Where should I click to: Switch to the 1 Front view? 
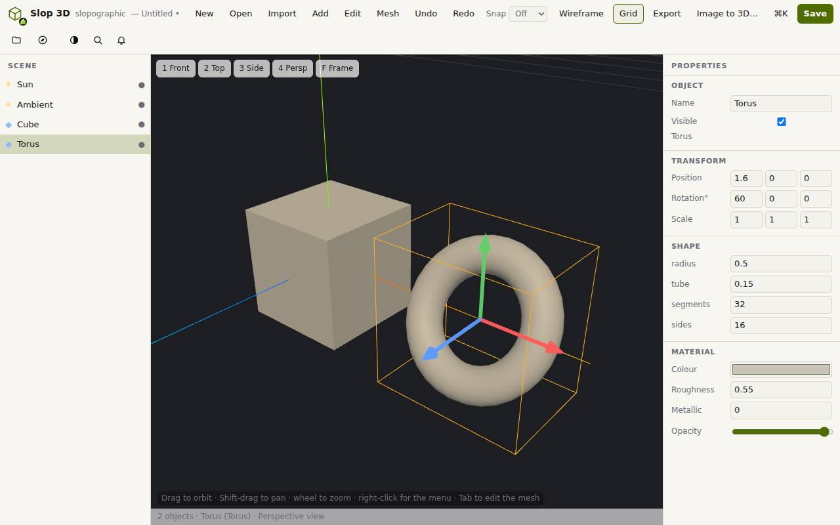coord(176,68)
